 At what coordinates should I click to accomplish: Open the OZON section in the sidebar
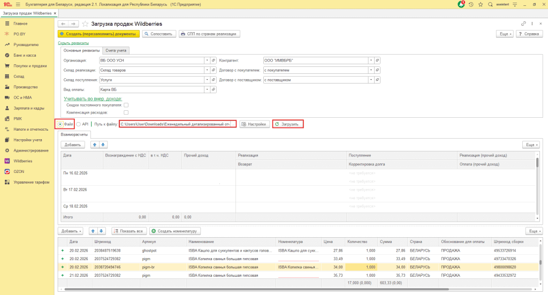pyautogui.click(x=19, y=172)
